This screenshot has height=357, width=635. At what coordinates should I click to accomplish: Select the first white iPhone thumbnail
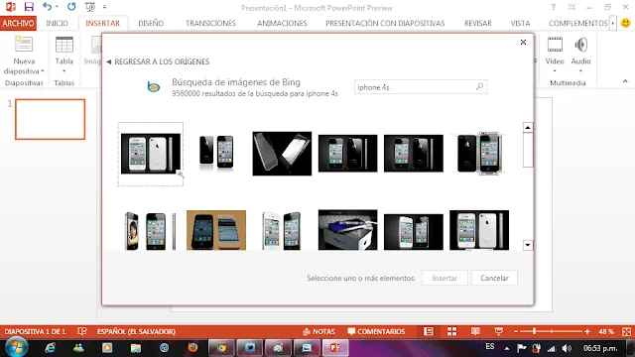tap(151, 154)
